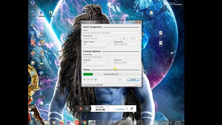Open Rufus application settings icon
The height and width of the screenshot is (125, 222).
tap(92, 80)
